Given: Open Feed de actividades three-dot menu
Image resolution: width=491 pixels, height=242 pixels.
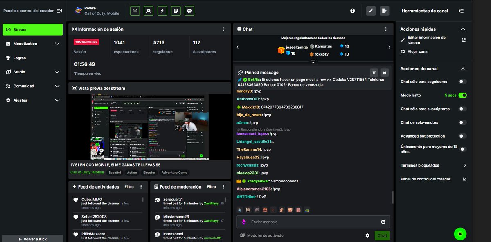Looking at the screenshot, I should (x=141, y=187).
